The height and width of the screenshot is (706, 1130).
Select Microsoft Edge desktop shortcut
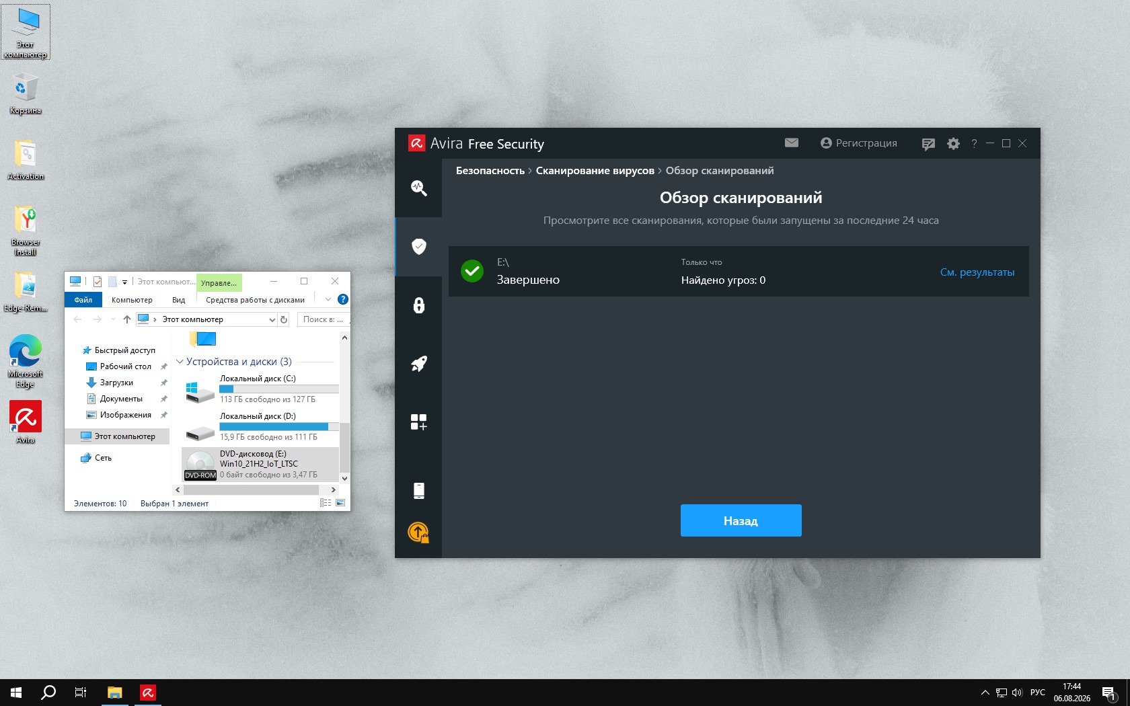(x=26, y=362)
